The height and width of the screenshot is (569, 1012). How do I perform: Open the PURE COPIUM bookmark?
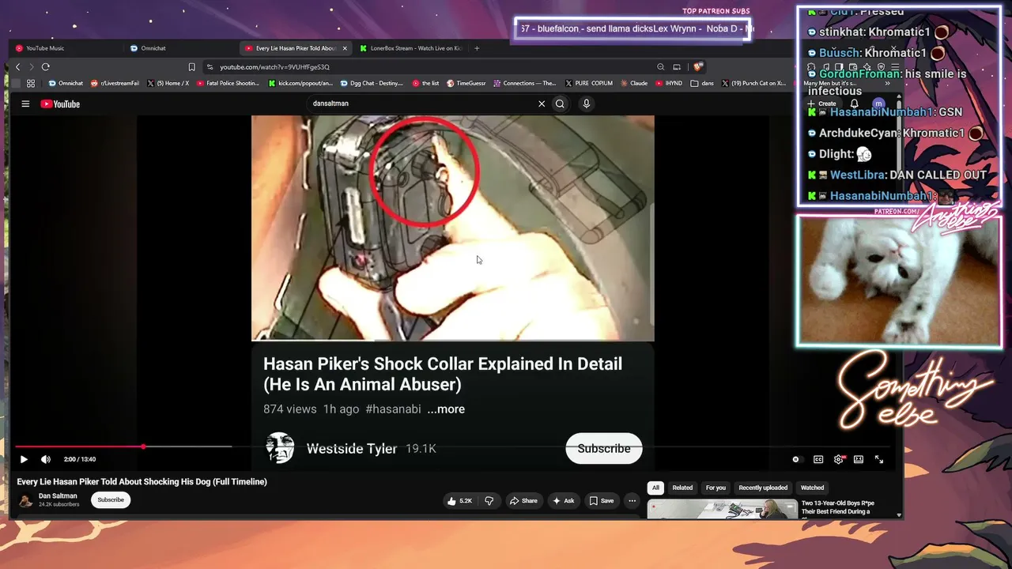pyautogui.click(x=590, y=83)
